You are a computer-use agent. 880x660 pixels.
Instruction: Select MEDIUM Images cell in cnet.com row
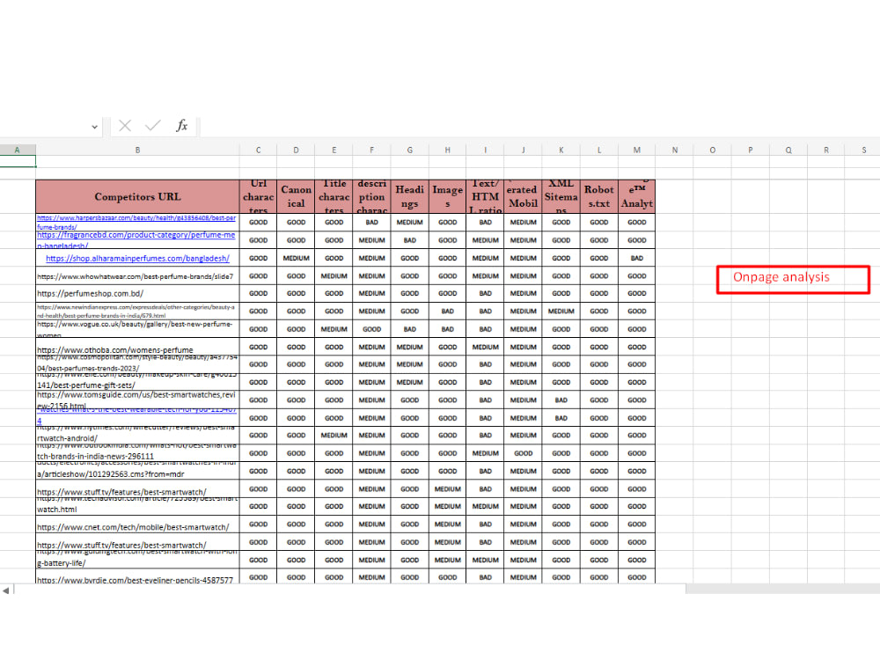(x=447, y=524)
